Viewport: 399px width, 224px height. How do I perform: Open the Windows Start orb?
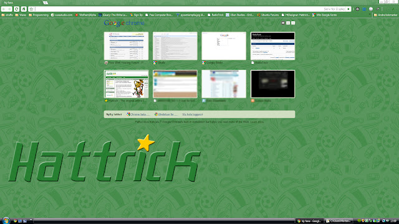[6, 221]
